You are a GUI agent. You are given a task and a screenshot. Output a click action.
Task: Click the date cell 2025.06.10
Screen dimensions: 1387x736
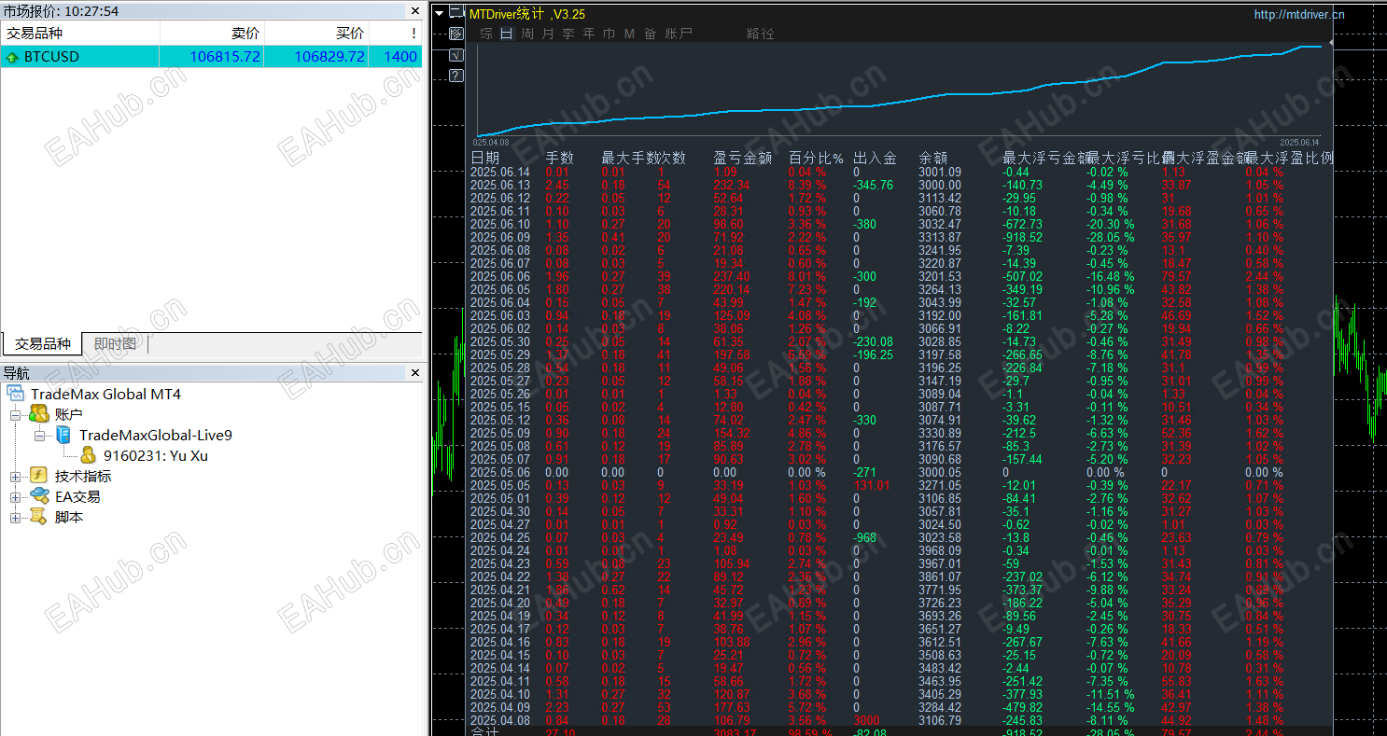[500, 224]
